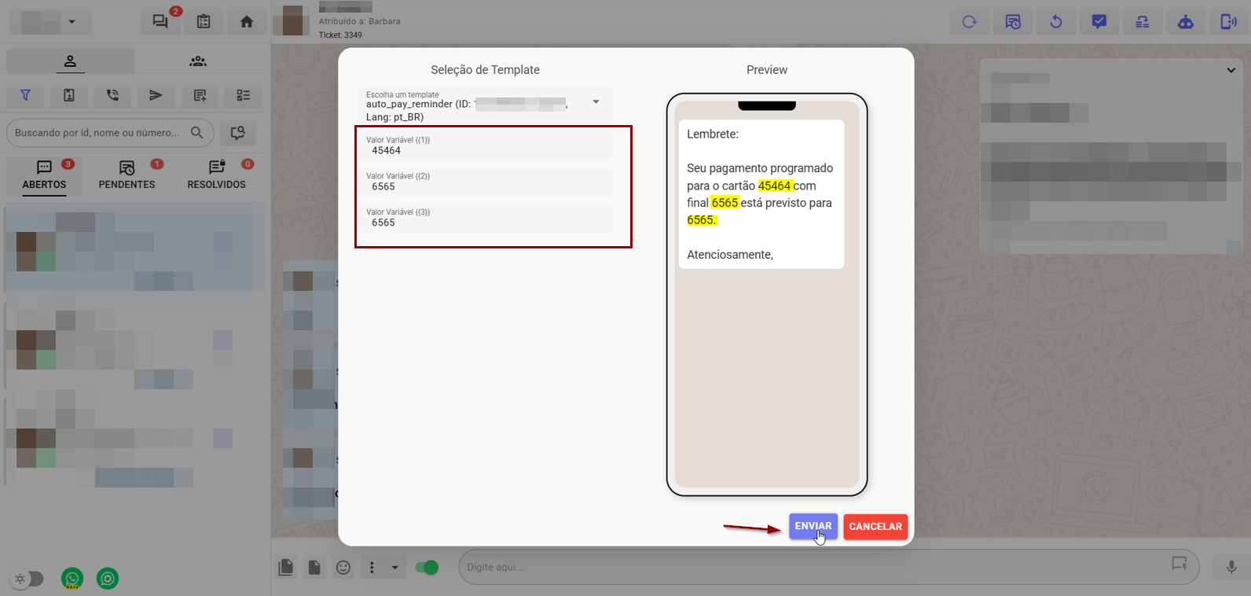The width and height of the screenshot is (1251, 596).
Task: Switch to the Pendentes tab
Action: click(127, 175)
